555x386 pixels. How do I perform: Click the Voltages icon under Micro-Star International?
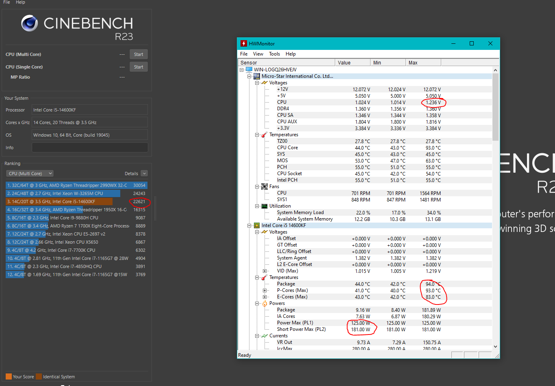point(264,83)
